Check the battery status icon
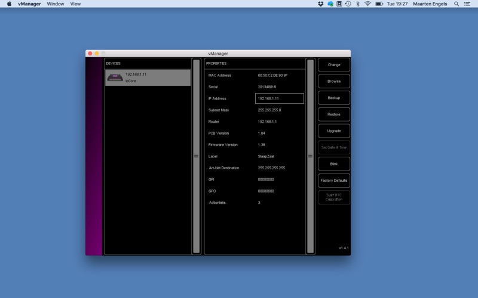The width and height of the screenshot is (478, 298). tap(379, 4)
